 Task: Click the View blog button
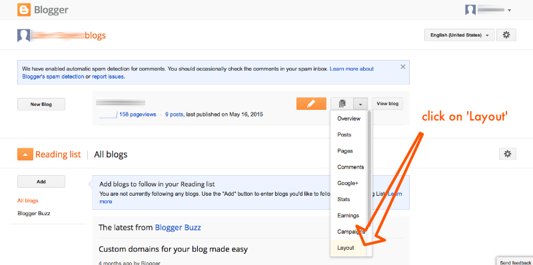(388, 104)
